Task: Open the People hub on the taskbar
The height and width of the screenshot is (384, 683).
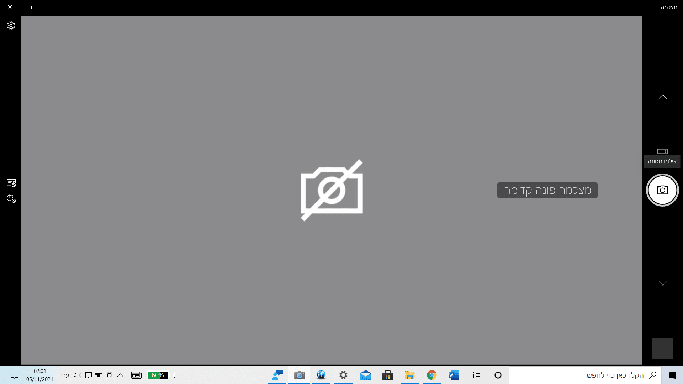Action: pos(277,375)
